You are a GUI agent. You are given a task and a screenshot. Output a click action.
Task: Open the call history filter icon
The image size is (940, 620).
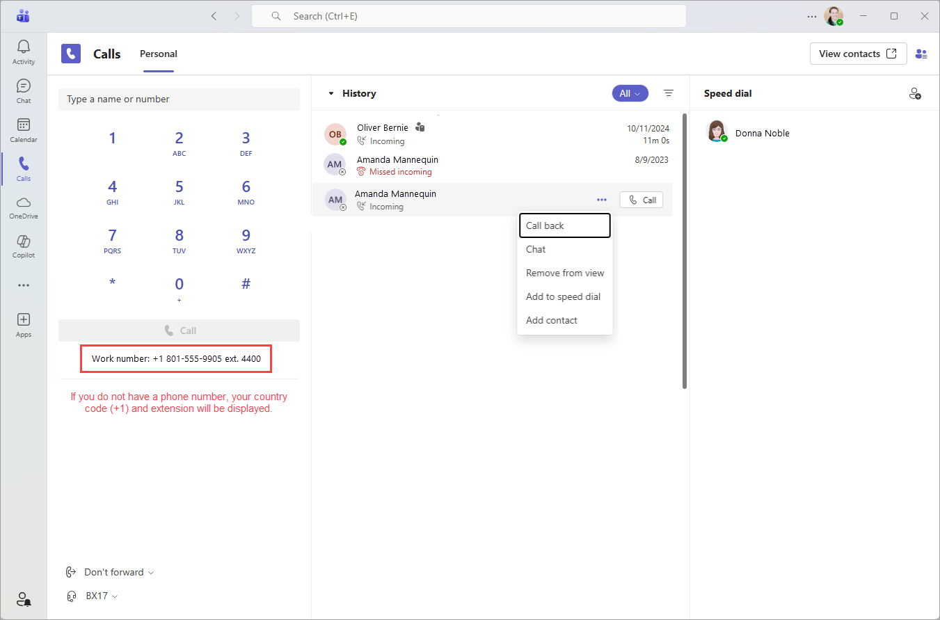pyautogui.click(x=669, y=93)
